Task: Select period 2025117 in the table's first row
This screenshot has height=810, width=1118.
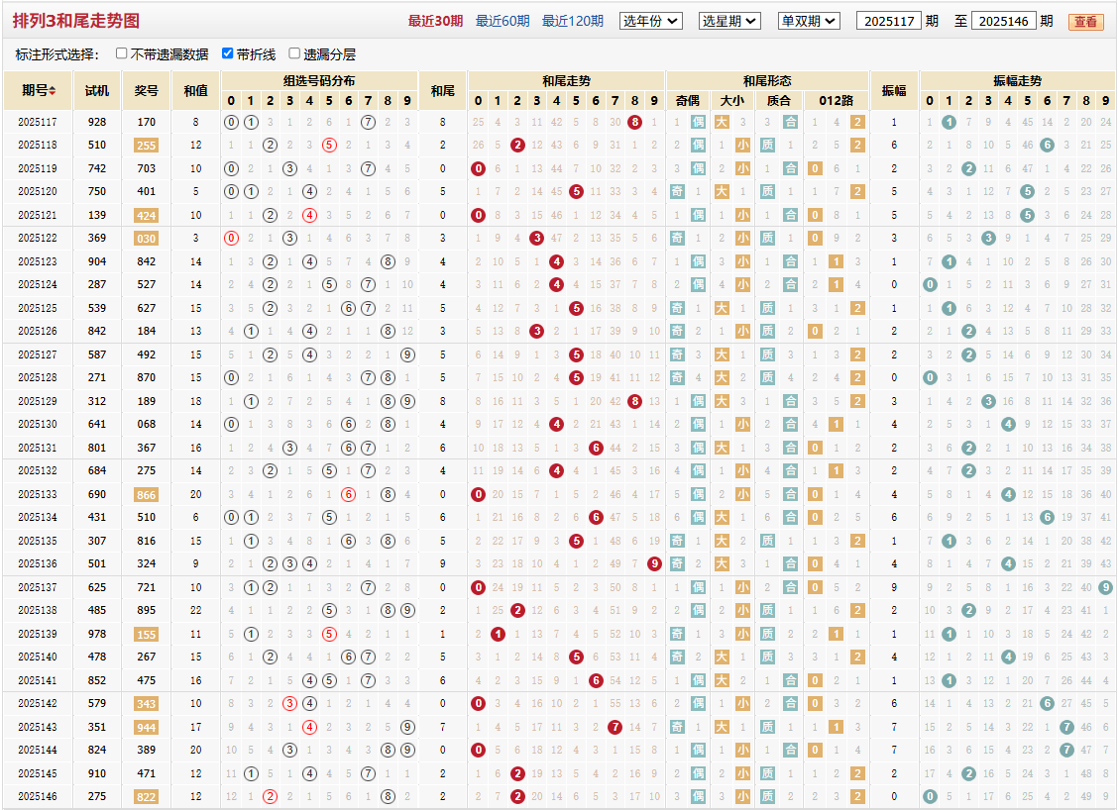Action: point(37,122)
